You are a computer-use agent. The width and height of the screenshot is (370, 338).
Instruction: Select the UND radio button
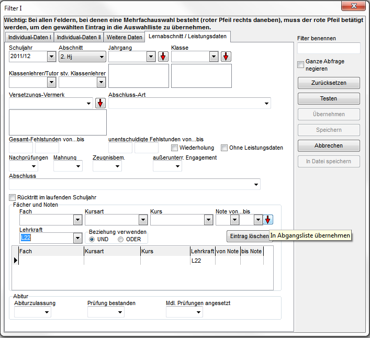pos(93,239)
